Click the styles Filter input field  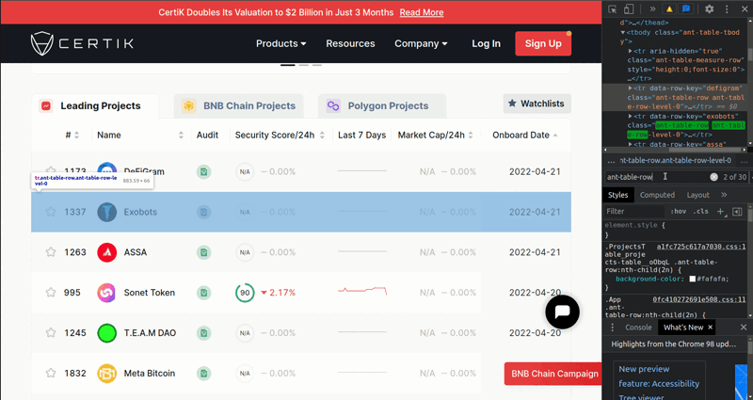pyautogui.click(x=634, y=211)
